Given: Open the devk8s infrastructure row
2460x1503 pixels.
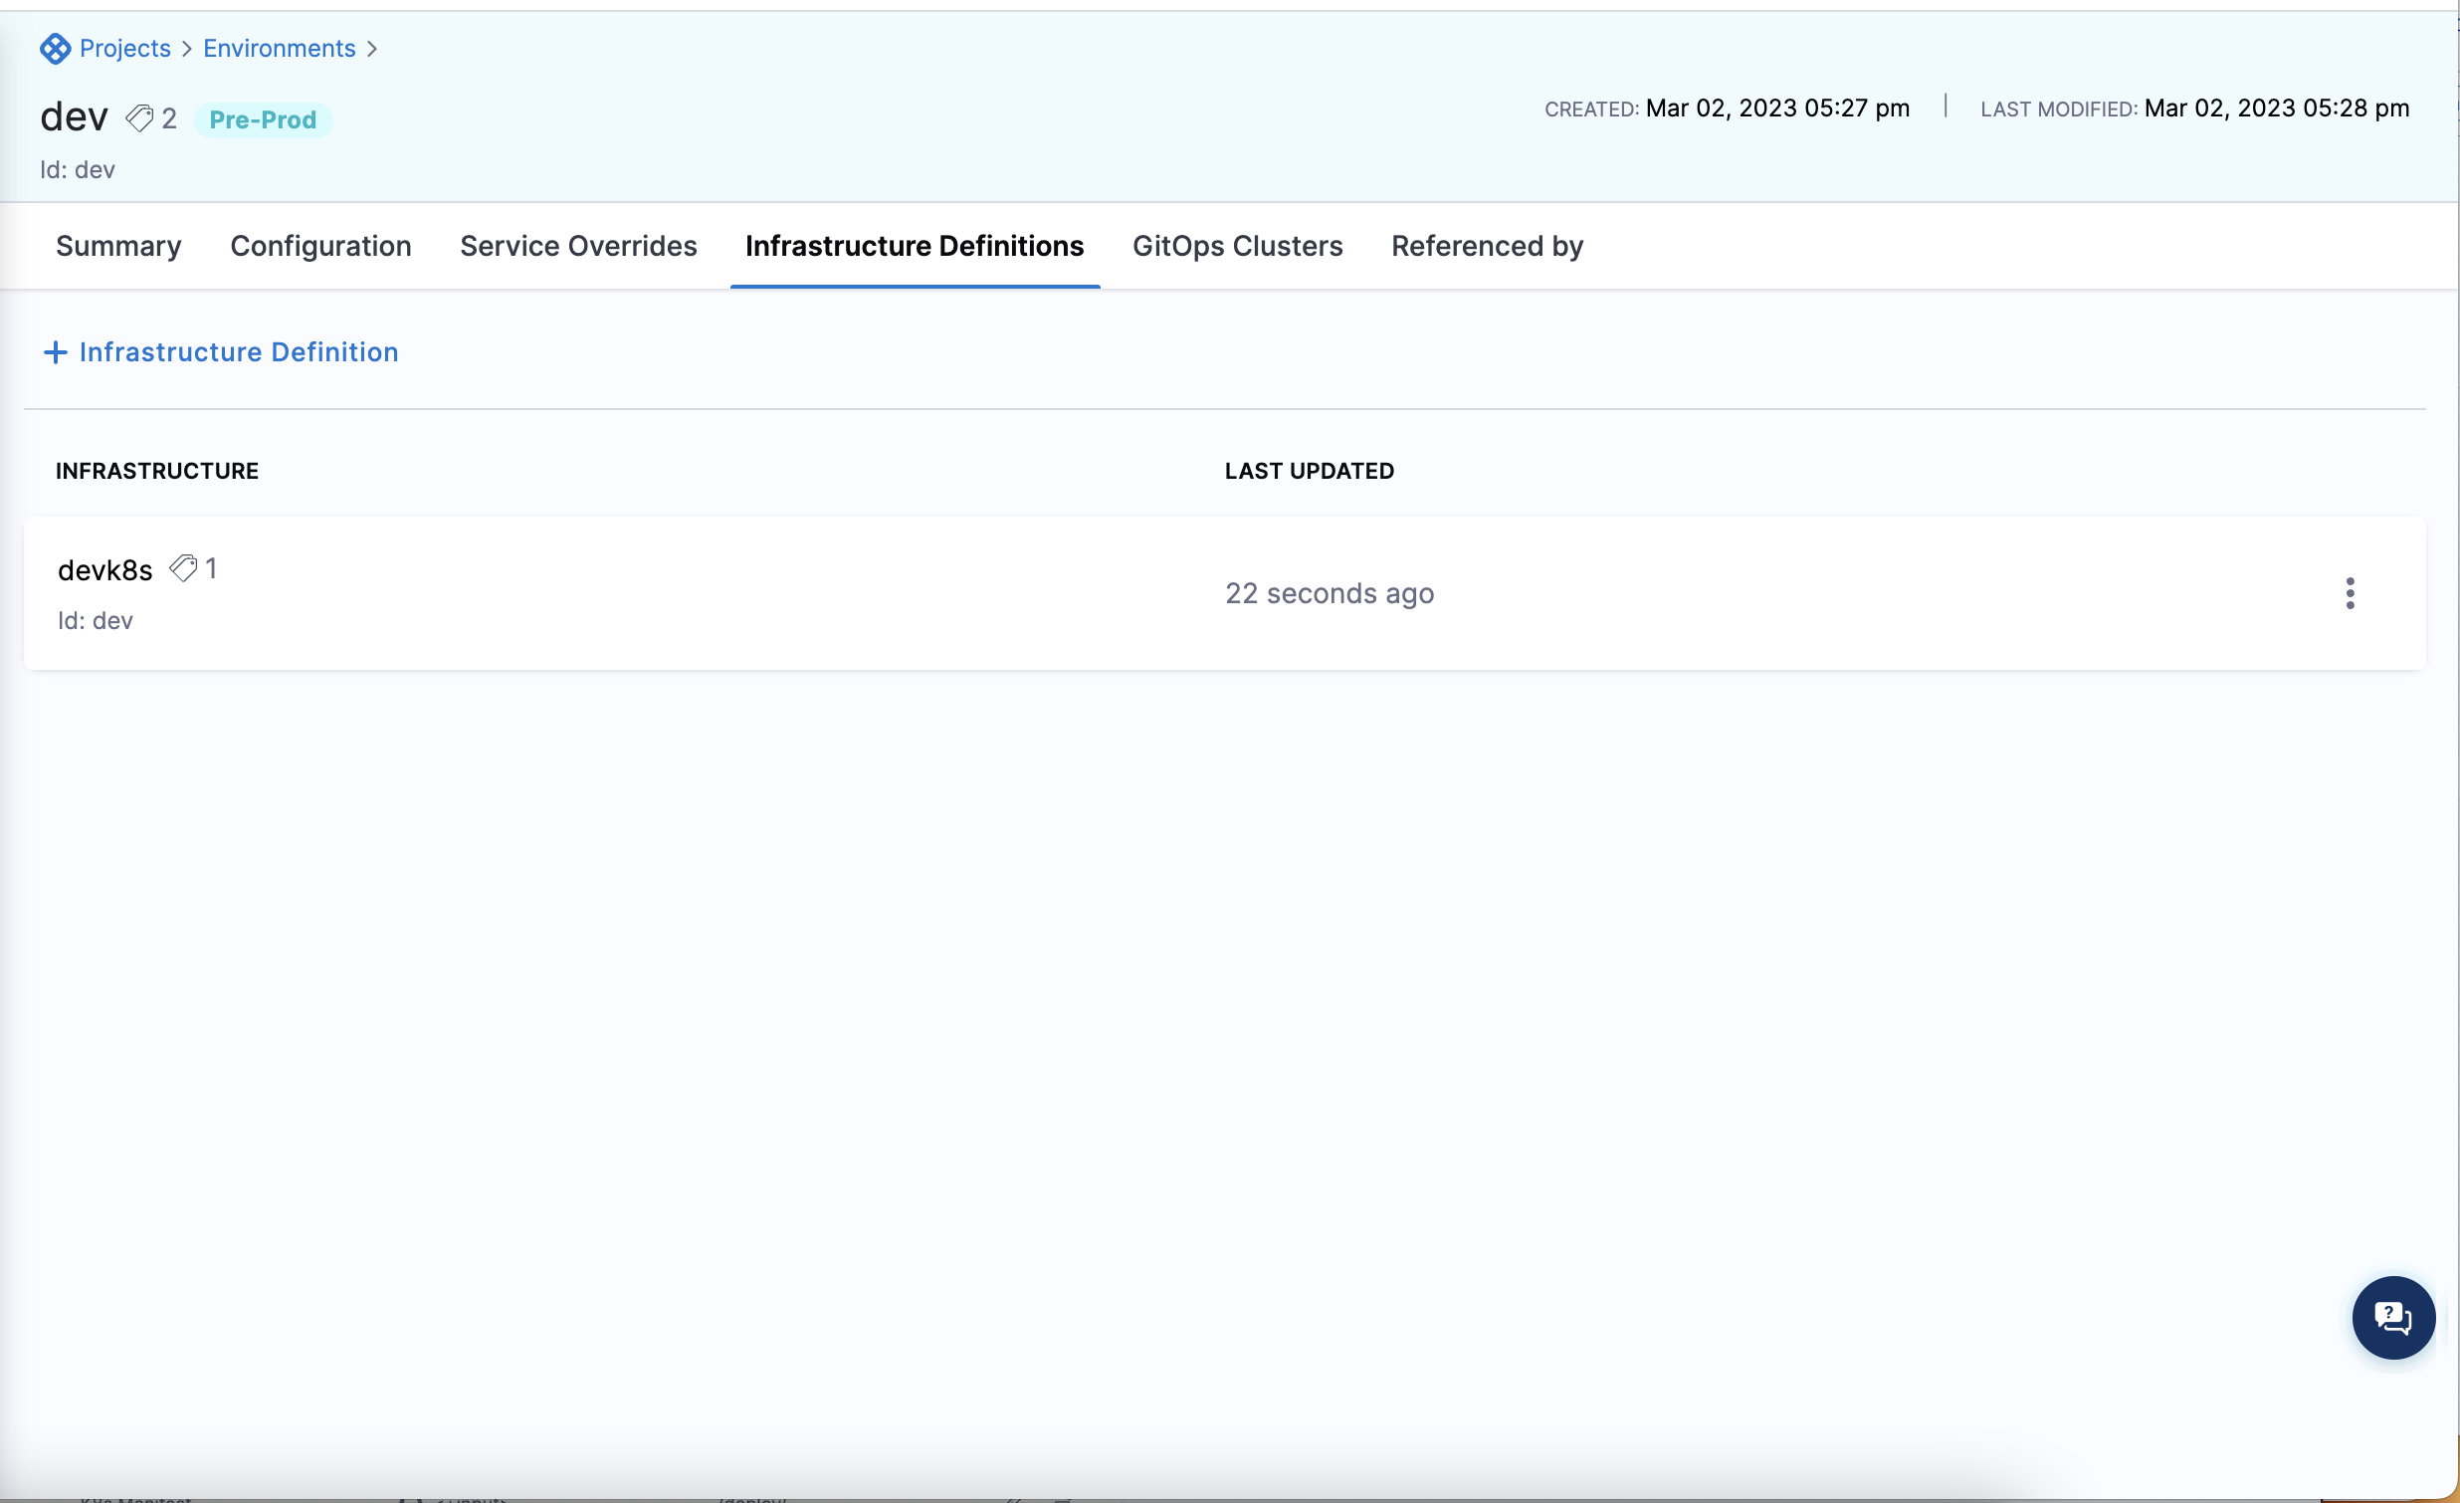Looking at the screenshot, I should tap(104, 570).
